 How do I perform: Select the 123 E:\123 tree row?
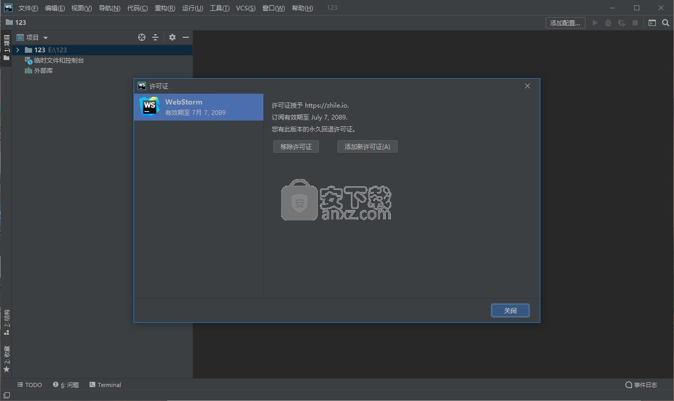[x=102, y=50]
